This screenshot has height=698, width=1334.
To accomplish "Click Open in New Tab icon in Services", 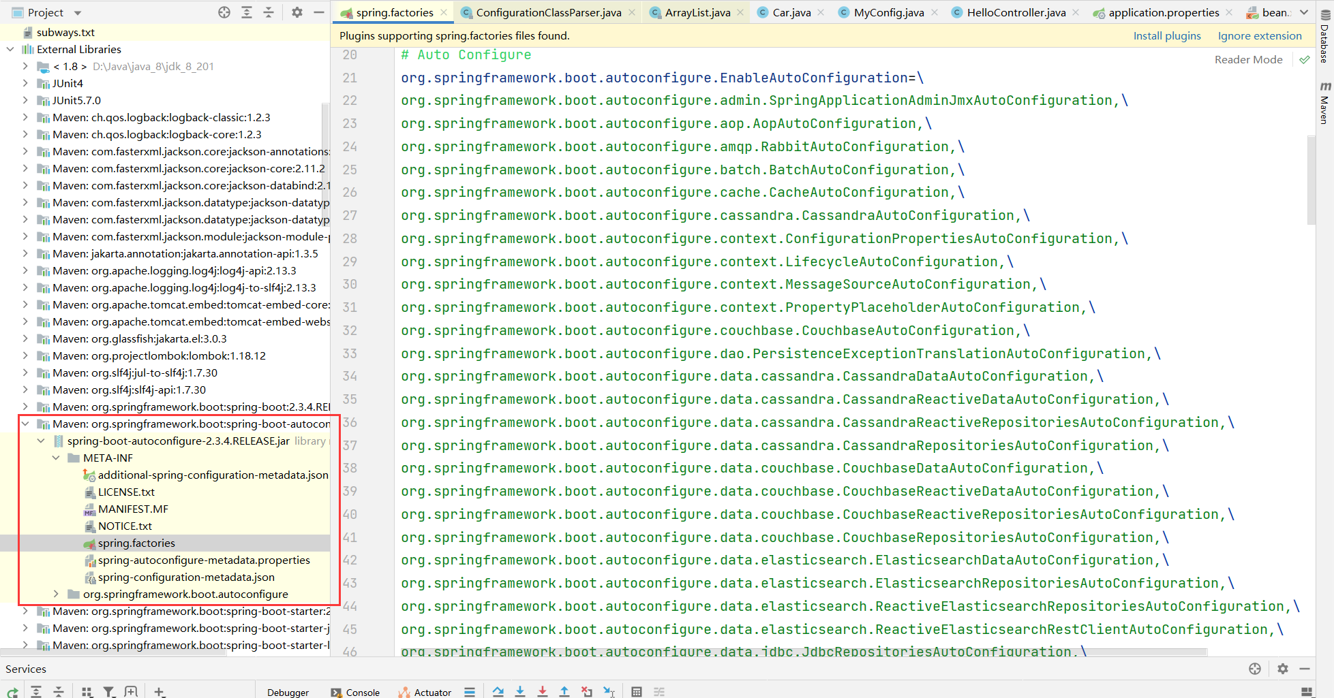I will pos(131,692).
